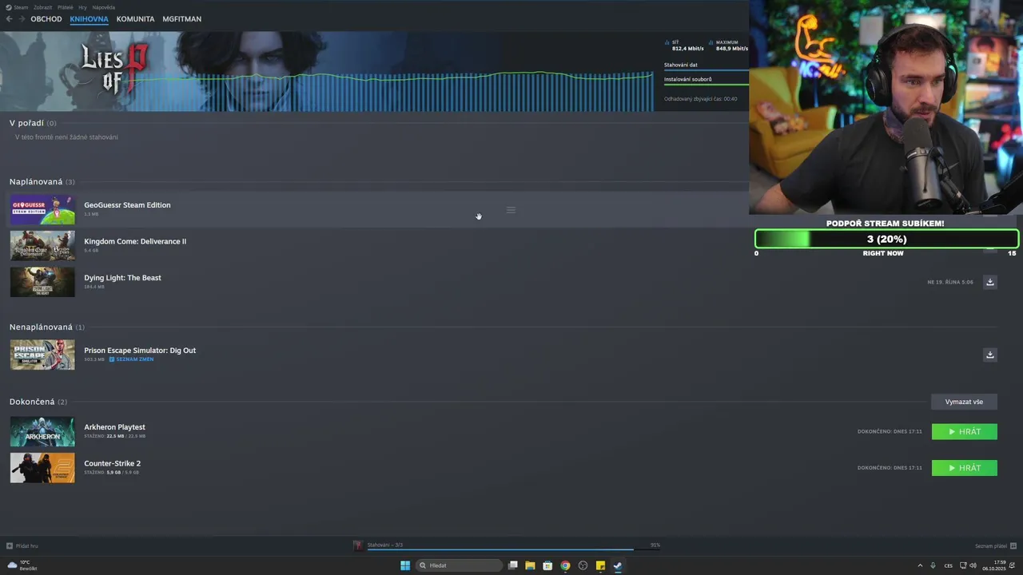Open the Hry menu

pos(83,7)
